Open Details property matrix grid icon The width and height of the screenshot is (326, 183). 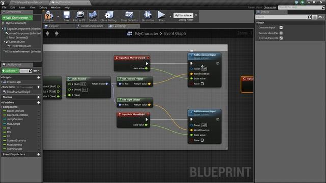(315, 17)
